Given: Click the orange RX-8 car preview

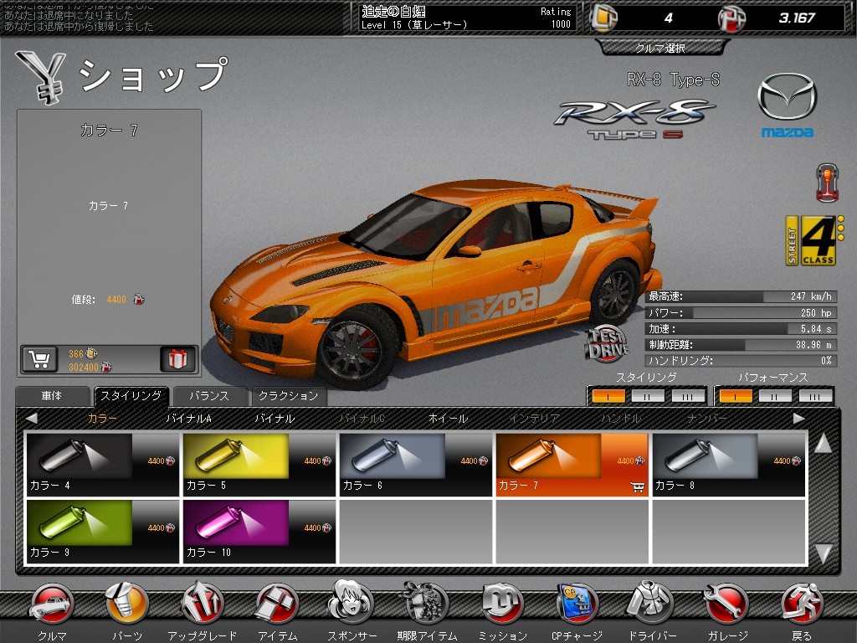Looking at the screenshot, I should pyautogui.click(x=434, y=285).
